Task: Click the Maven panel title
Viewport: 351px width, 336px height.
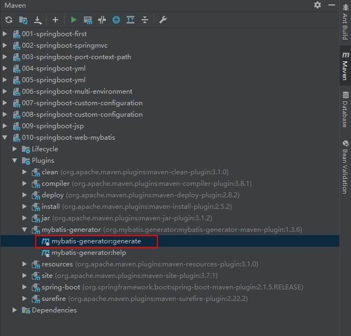Action: click(15, 5)
